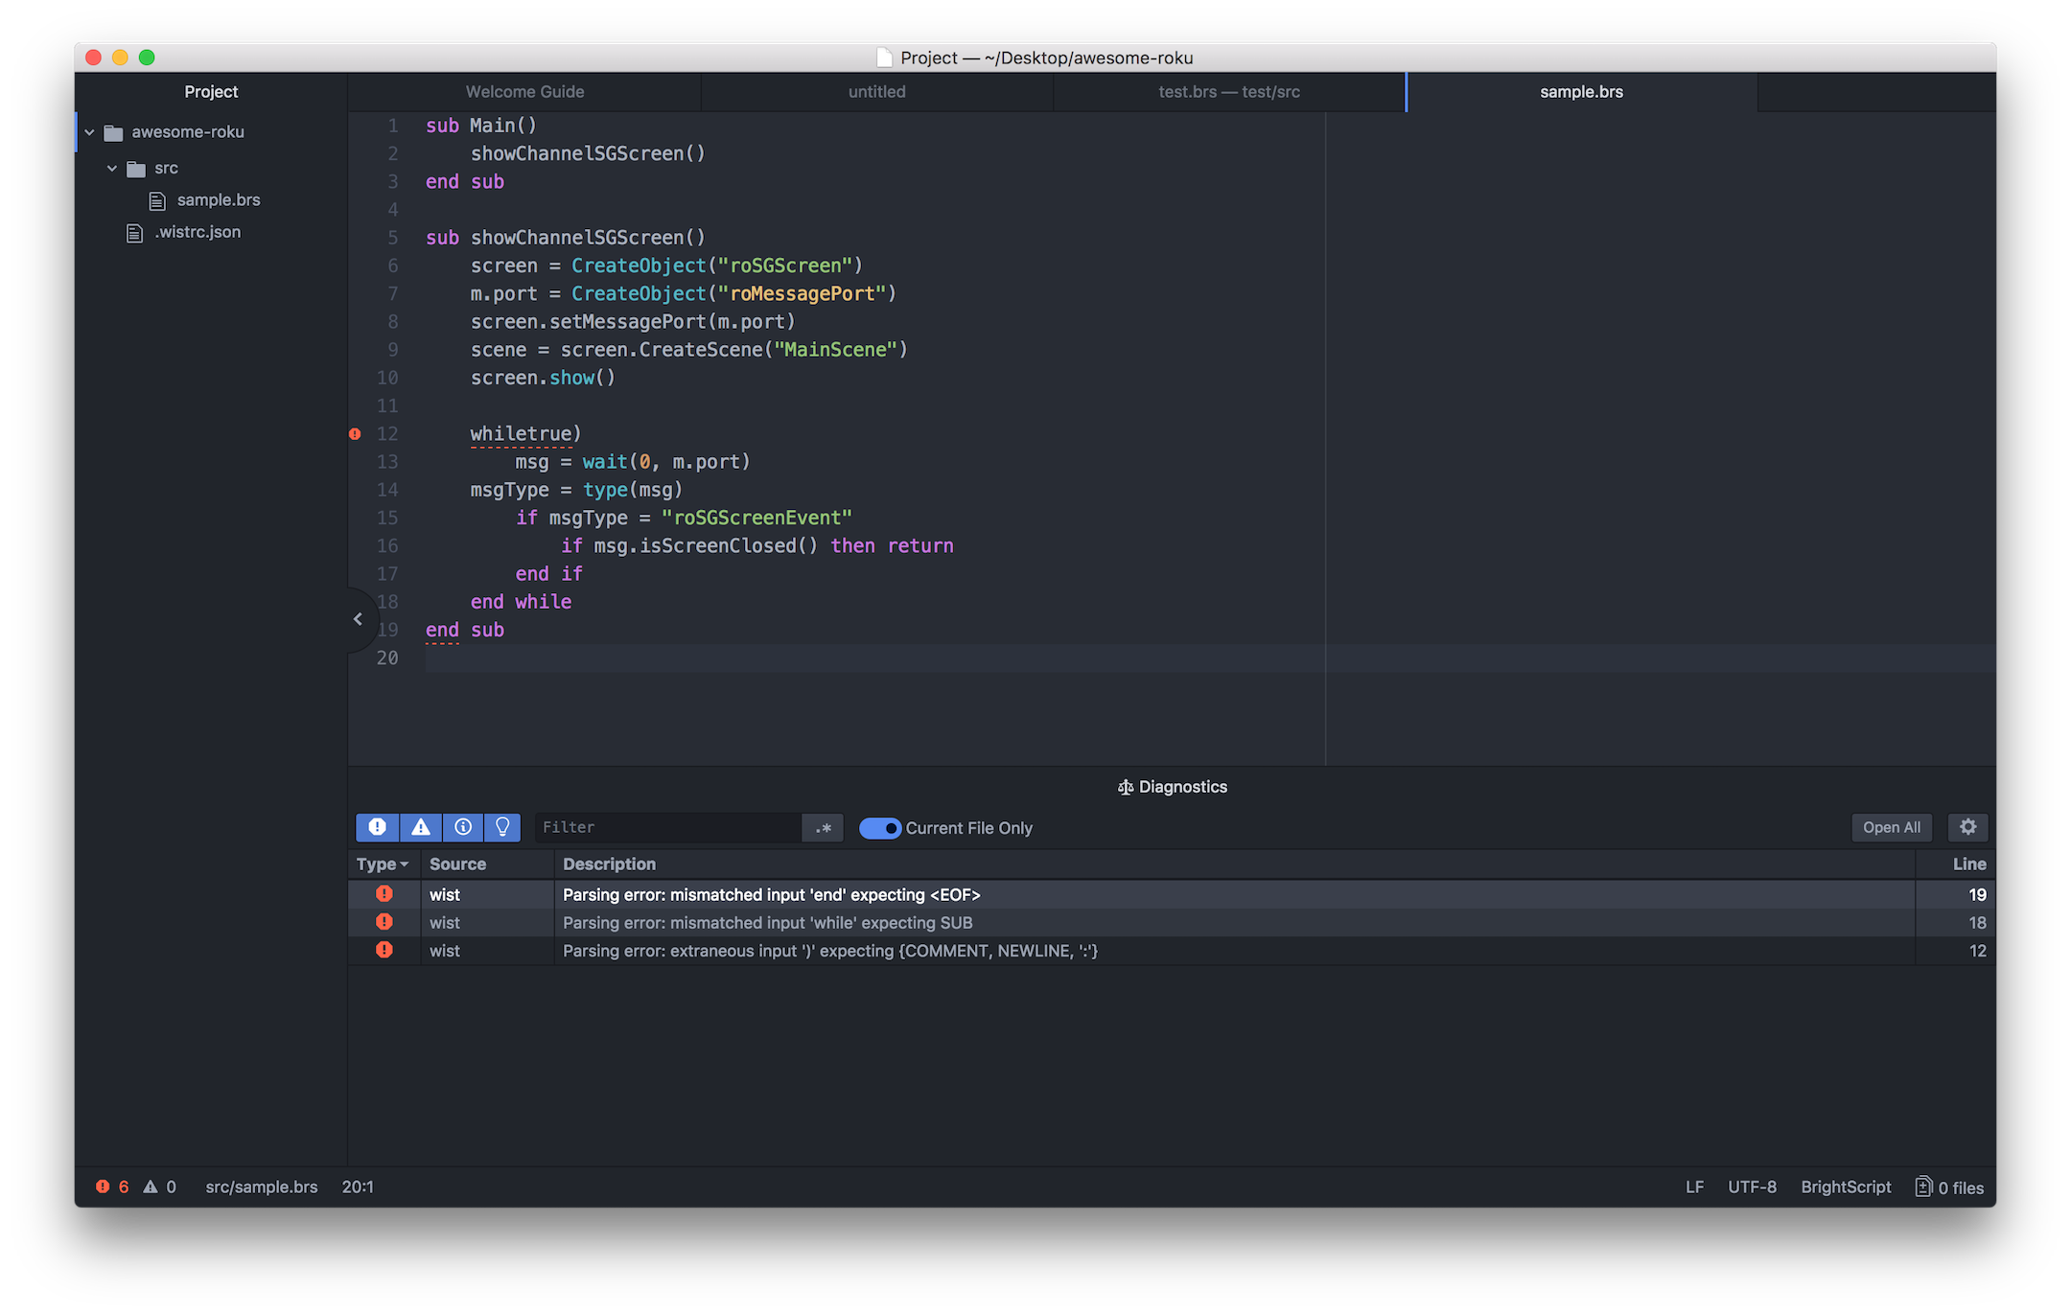Click the Open All button
This screenshot has width=2071, height=1314.
(1891, 827)
